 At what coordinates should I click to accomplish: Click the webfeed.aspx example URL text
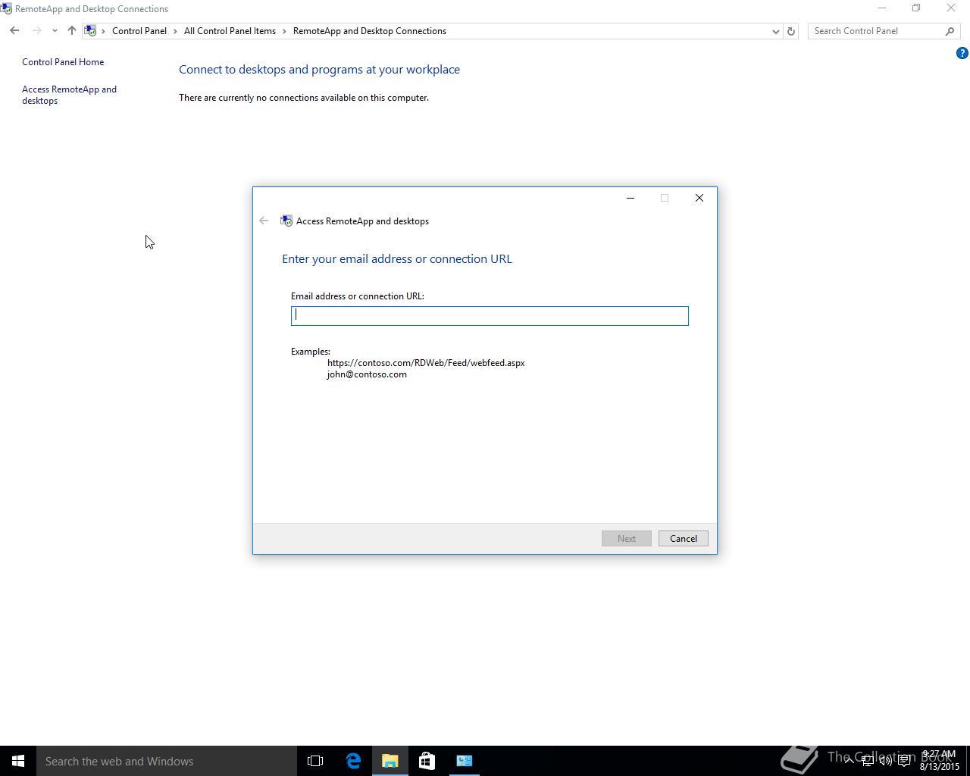pyautogui.click(x=426, y=363)
